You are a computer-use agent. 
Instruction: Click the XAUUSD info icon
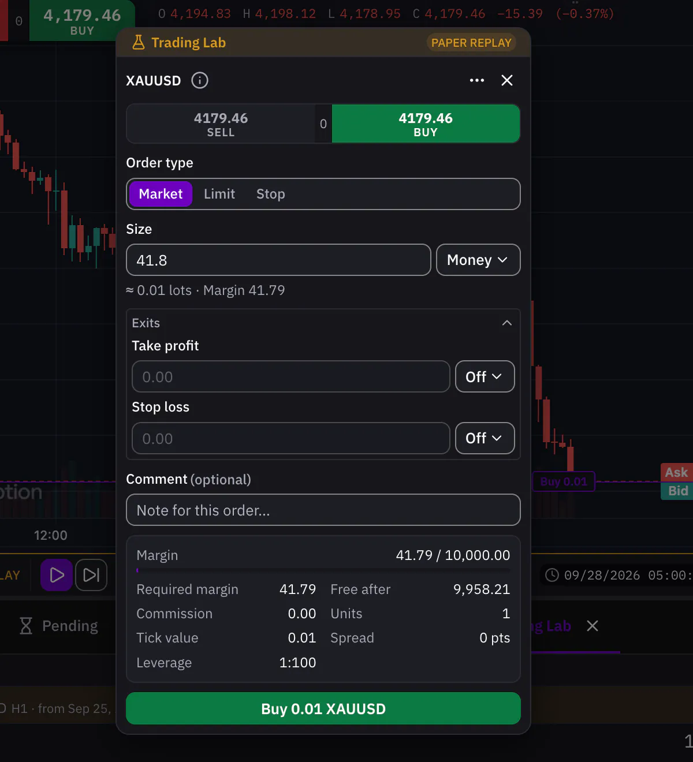[200, 80]
